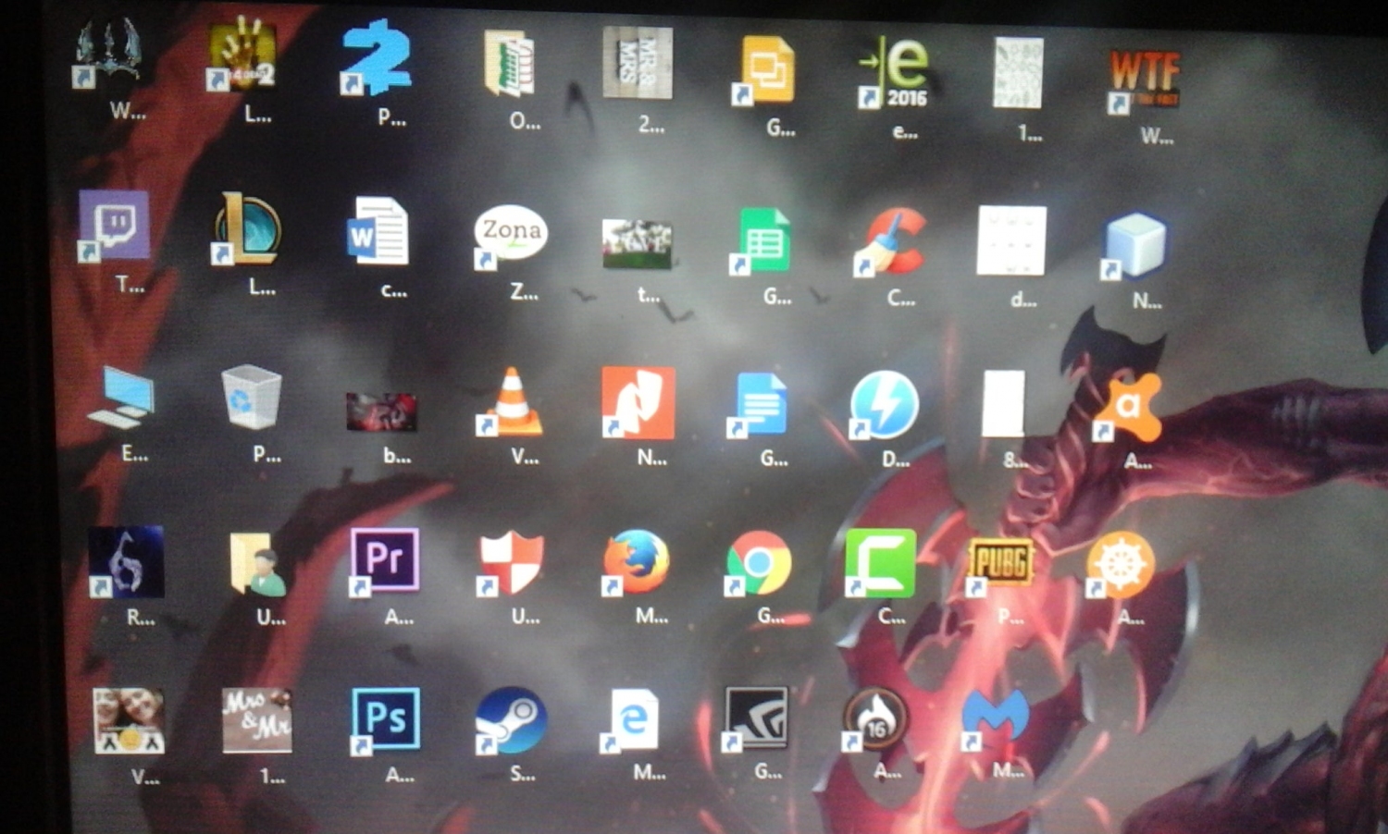Image resolution: width=1388 pixels, height=834 pixels.
Task: Launch Camtasia green C shortcut
Action: tap(880, 563)
